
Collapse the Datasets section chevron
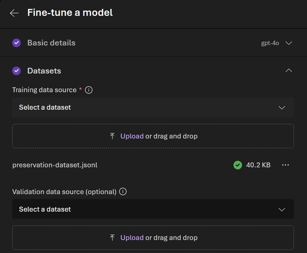(289, 71)
